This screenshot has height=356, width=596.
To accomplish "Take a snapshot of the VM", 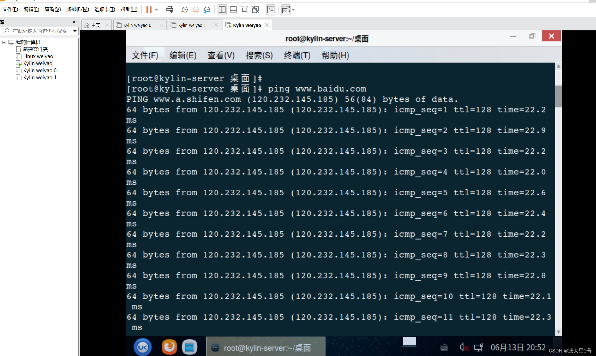I will click(184, 10).
